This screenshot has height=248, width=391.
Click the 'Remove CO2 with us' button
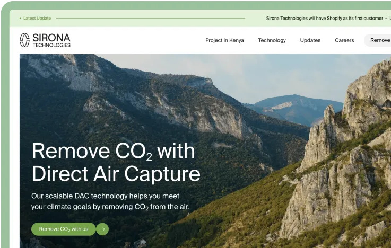(x=64, y=229)
